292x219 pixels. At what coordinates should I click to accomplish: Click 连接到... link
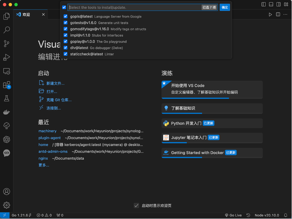[54, 108]
